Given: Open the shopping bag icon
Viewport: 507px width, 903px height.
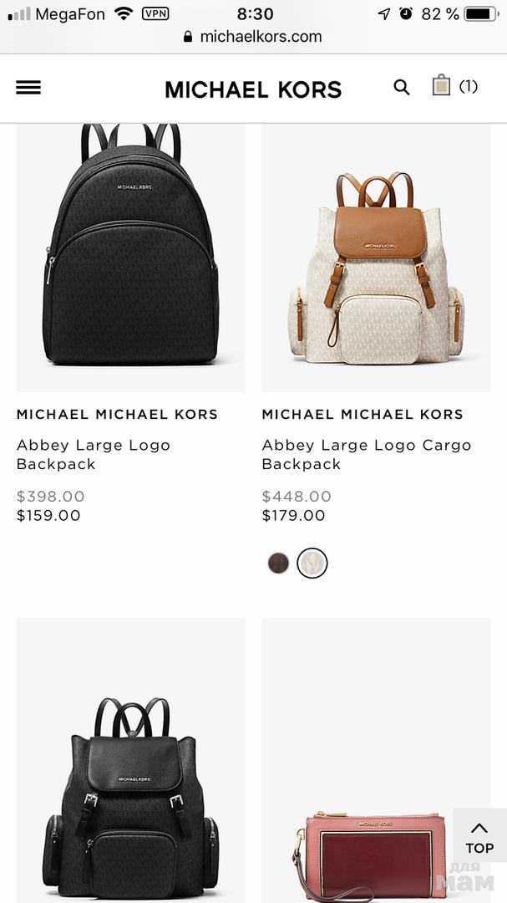Looking at the screenshot, I should 441,84.
